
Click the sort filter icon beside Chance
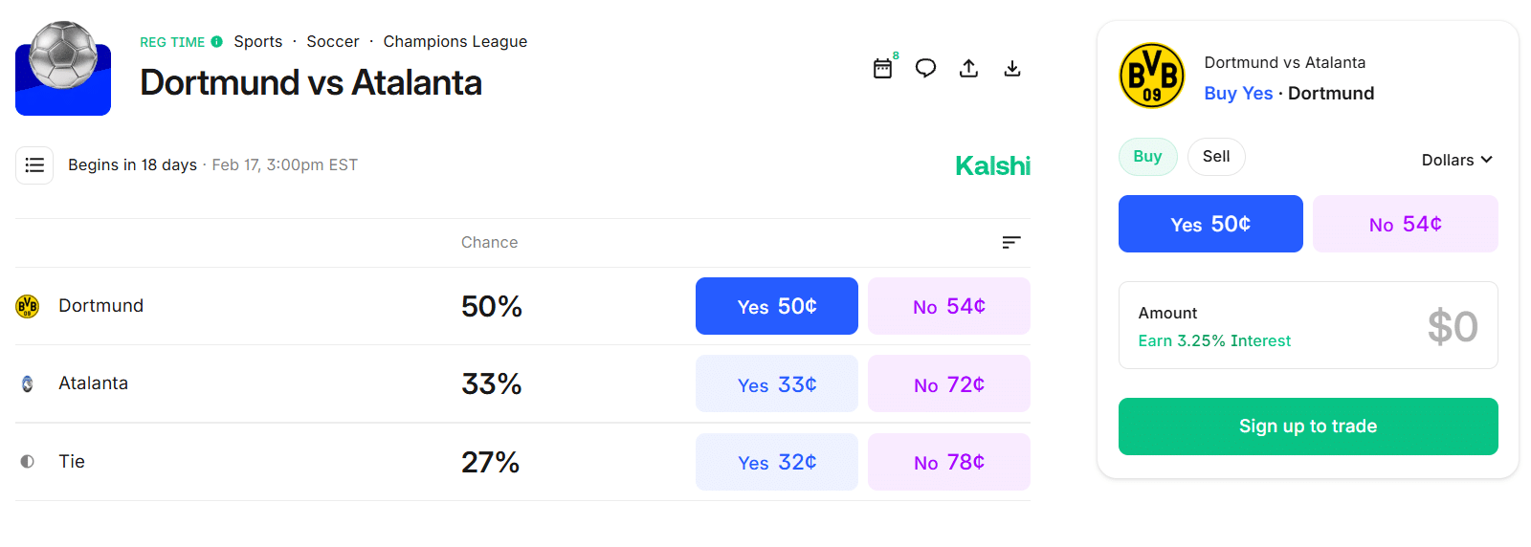tap(1010, 242)
